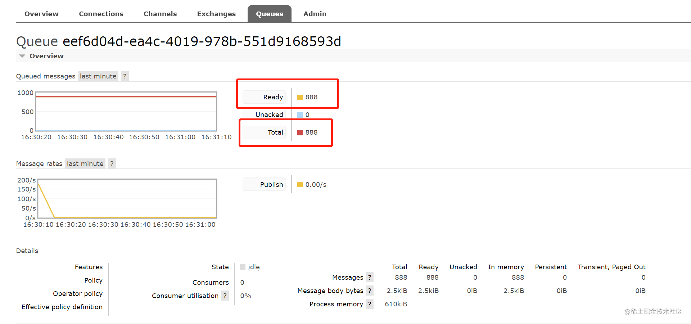Click the 610kiB process memory value

(x=396, y=304)
